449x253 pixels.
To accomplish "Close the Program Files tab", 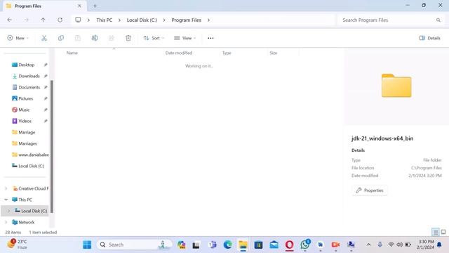I will (79, 6).
